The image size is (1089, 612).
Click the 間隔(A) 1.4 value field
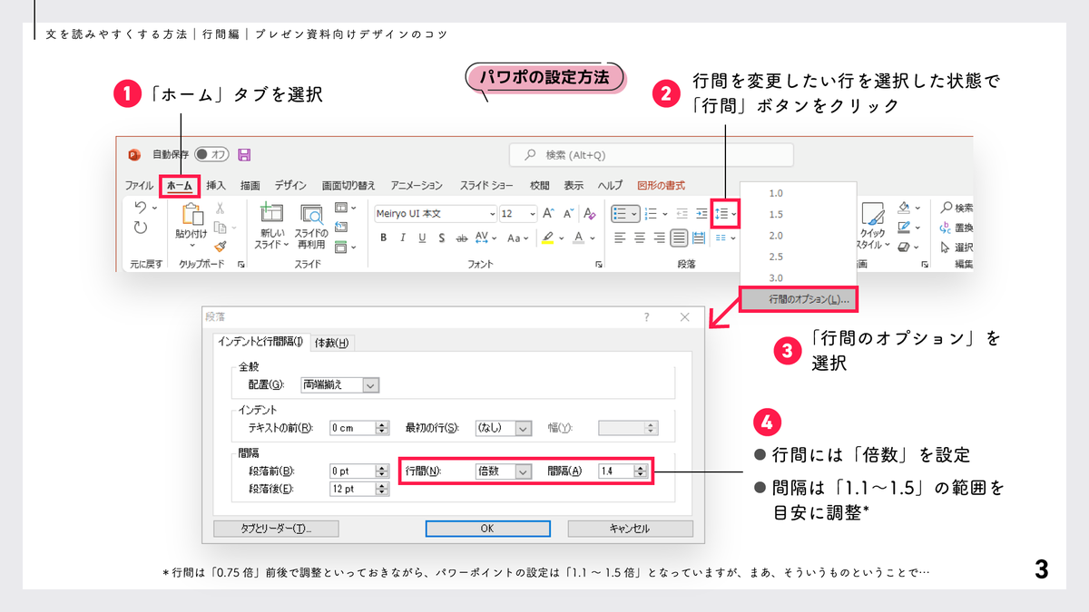click(x=616, y=471)
